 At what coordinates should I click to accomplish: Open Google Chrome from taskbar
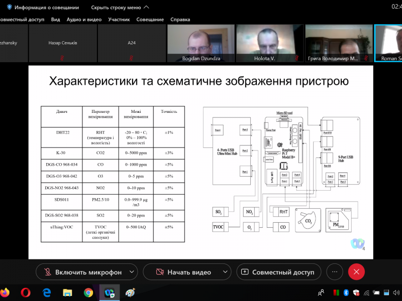(x=88, y=292)
